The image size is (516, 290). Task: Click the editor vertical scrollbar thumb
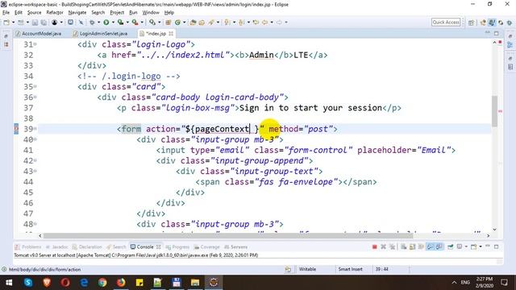tap(494, 111)
